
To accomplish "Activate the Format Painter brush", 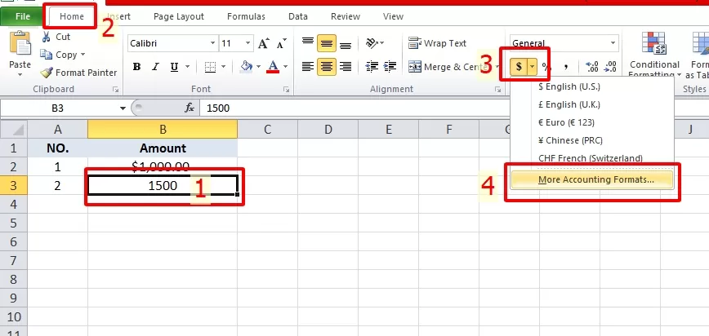I will click(78, 73).
